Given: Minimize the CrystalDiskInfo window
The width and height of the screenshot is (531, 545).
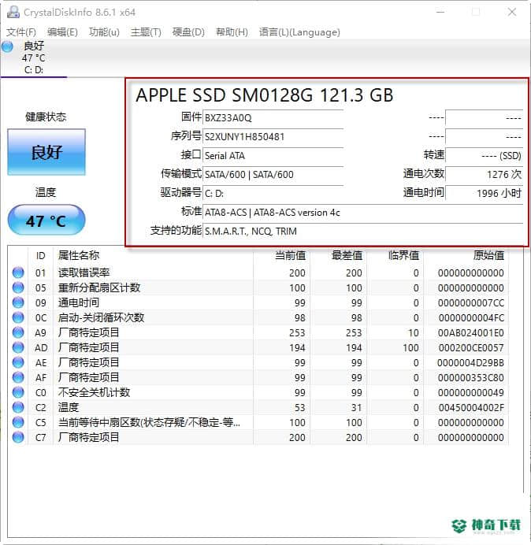Looking at the screenshot, I should [440, 12].
